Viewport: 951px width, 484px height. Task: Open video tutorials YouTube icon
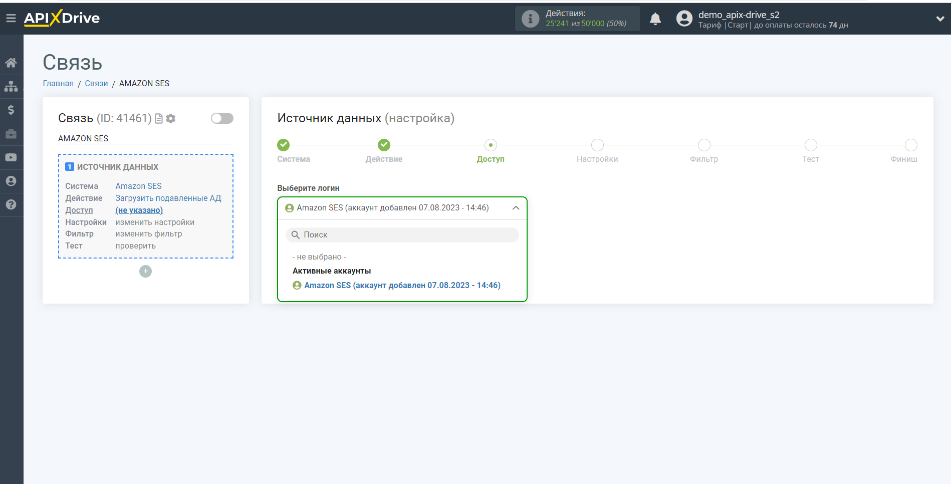[11, 157]
